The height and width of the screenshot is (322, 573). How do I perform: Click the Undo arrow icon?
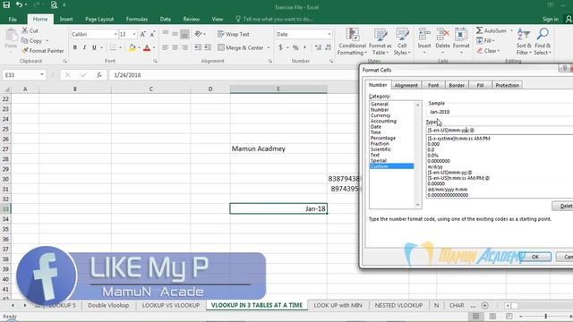19,4
